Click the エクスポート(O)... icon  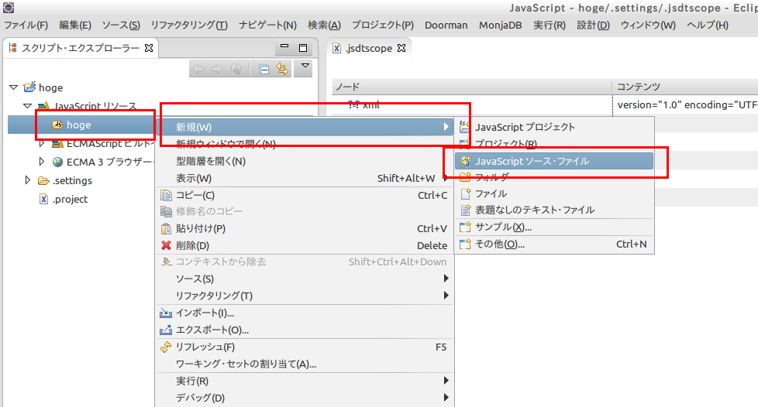pyautogui.click(x=166, y=330)
